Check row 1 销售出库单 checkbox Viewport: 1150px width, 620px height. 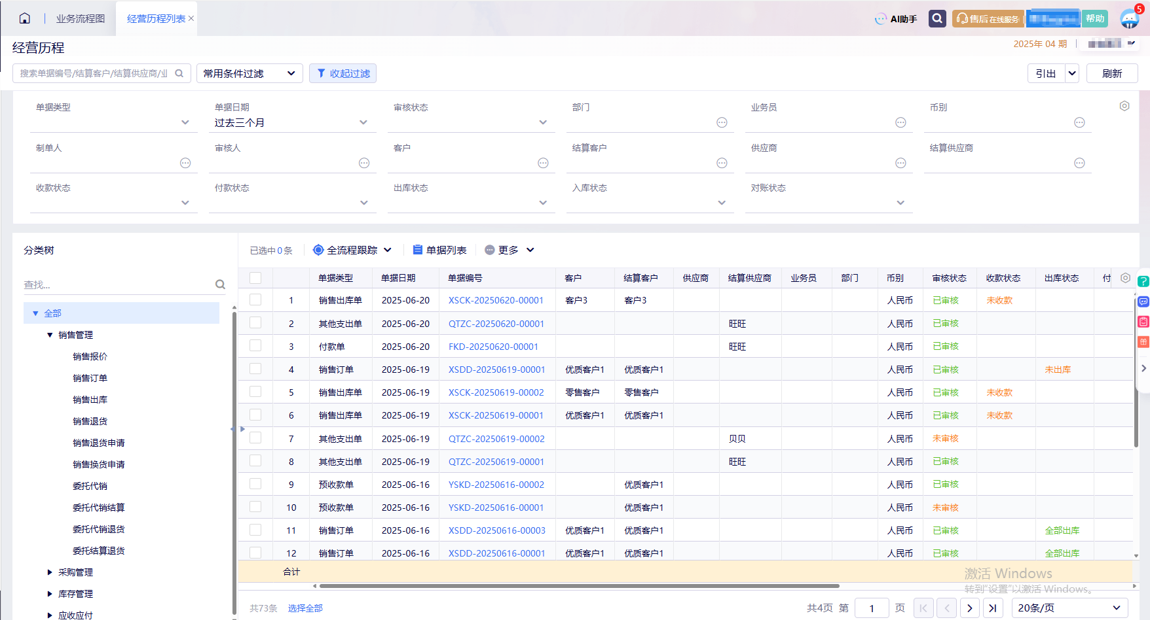point(255,300)
